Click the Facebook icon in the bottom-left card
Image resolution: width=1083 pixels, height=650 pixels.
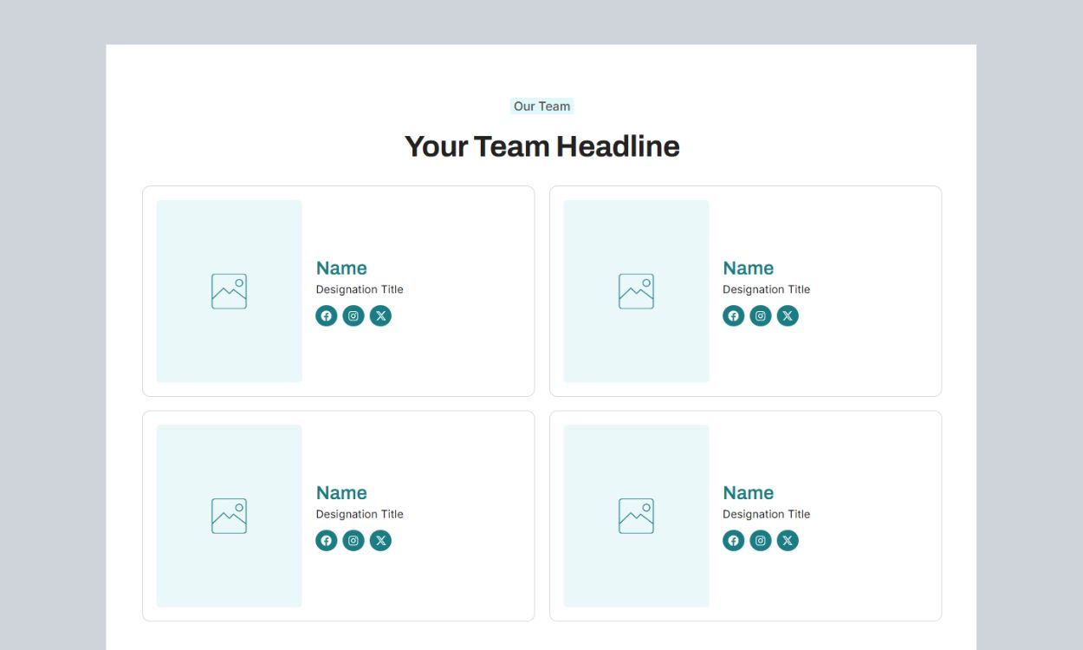326,541
